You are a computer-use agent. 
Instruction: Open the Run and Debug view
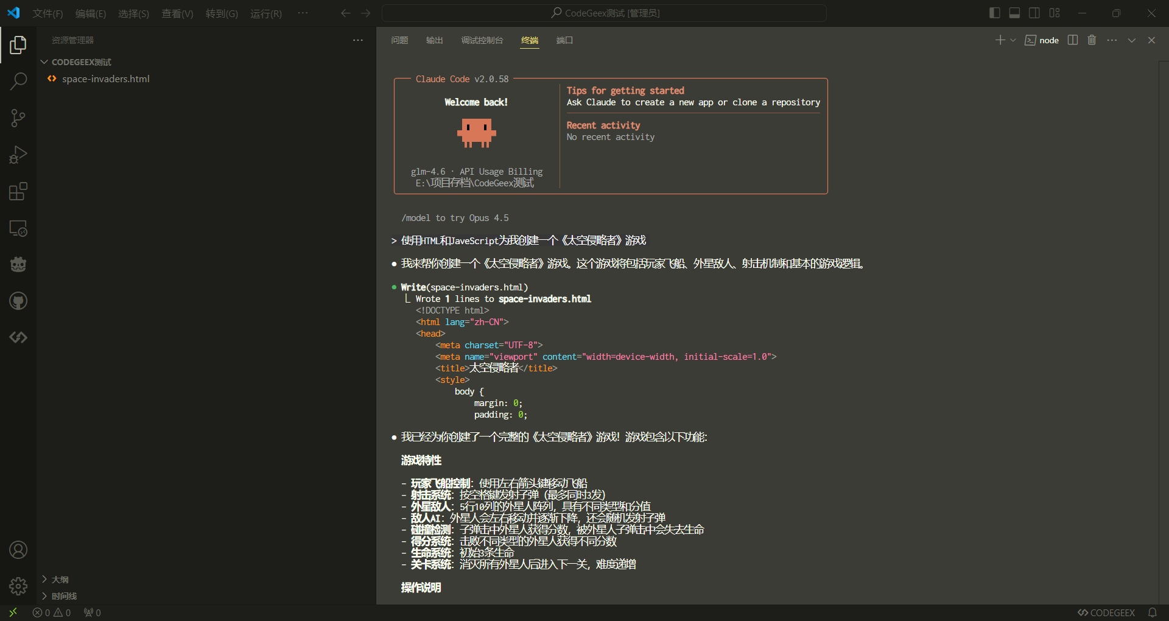[x=18, y=155]
